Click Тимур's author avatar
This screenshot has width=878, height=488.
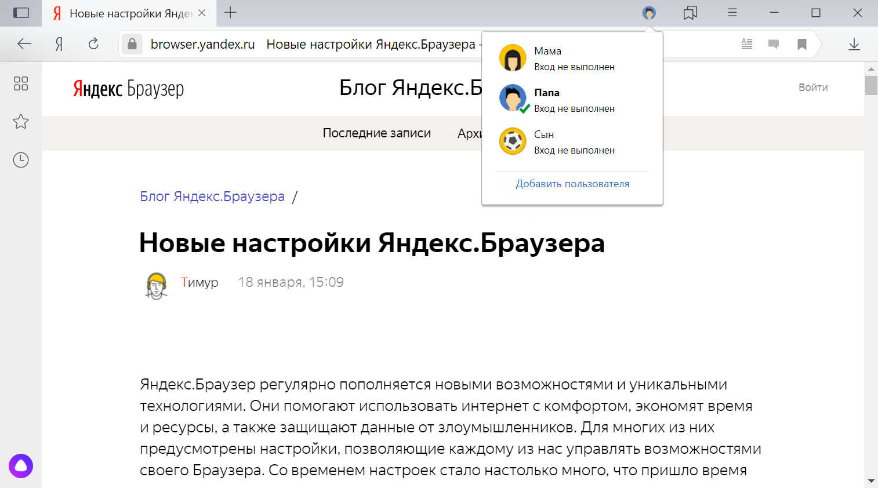coord(156,285)
